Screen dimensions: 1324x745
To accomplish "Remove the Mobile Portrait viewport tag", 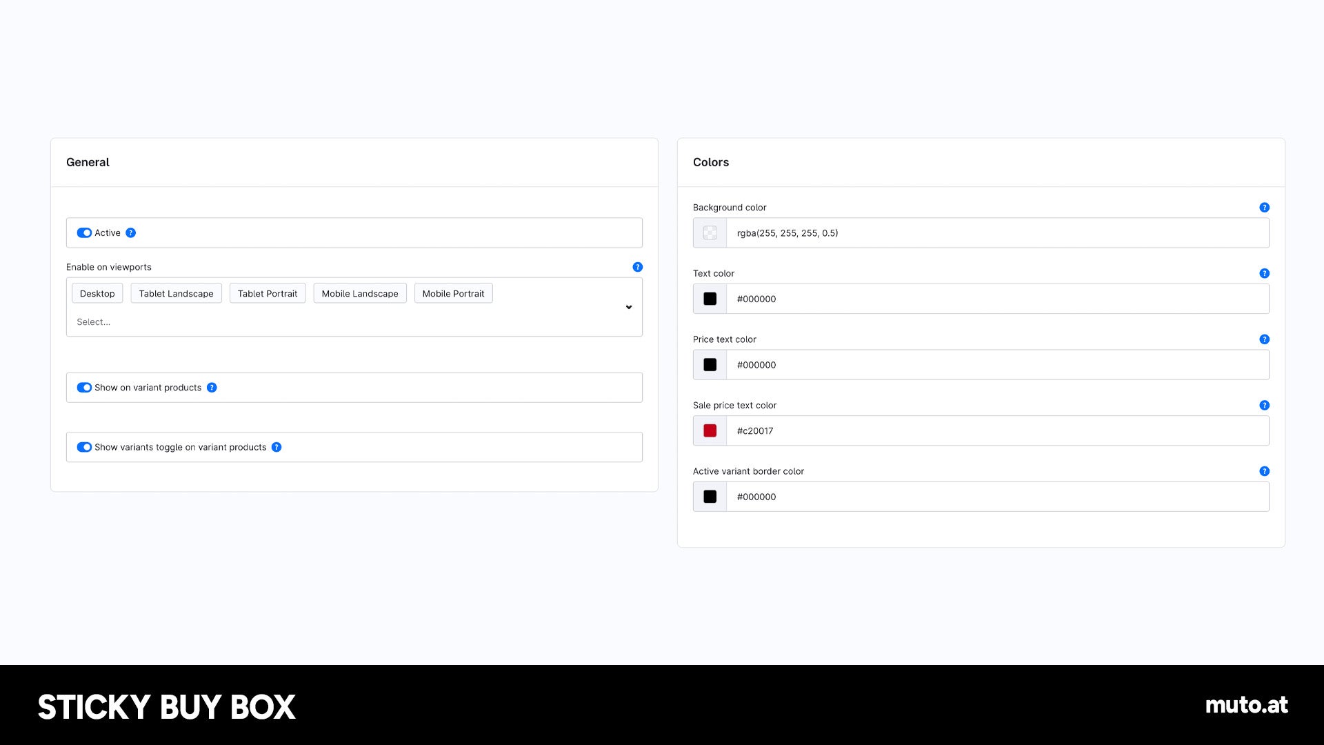I will pyautogui.click(x=453, y=293).
